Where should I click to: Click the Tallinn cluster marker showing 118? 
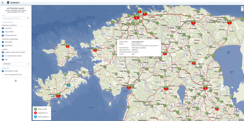point(136,17)
